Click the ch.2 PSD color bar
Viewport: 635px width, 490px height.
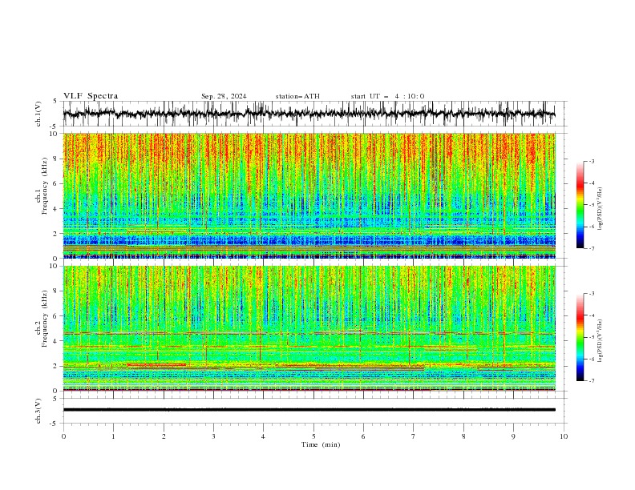pos(580,337)
